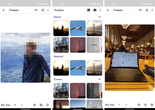The image size is (155, 110).
Task: Tap the Restored section heading
Action: pos(58,56)
